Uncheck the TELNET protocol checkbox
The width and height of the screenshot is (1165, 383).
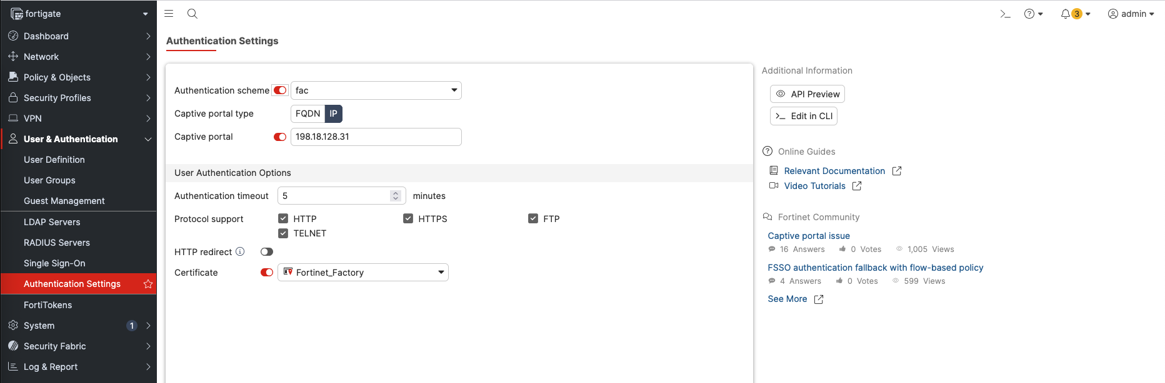point(283,233)
